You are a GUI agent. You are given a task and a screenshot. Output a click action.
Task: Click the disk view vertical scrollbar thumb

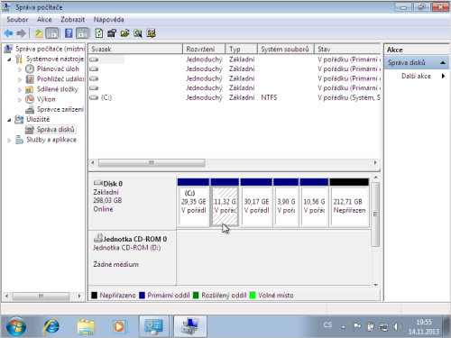[375, 215]
